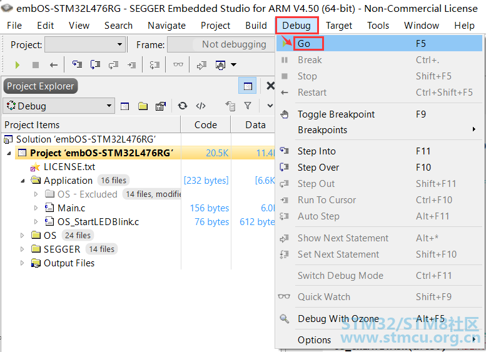Screen dimensions: 486x352
Task: Expand the 'OS - Excluded' folder
Action: [x=36, y=194]
